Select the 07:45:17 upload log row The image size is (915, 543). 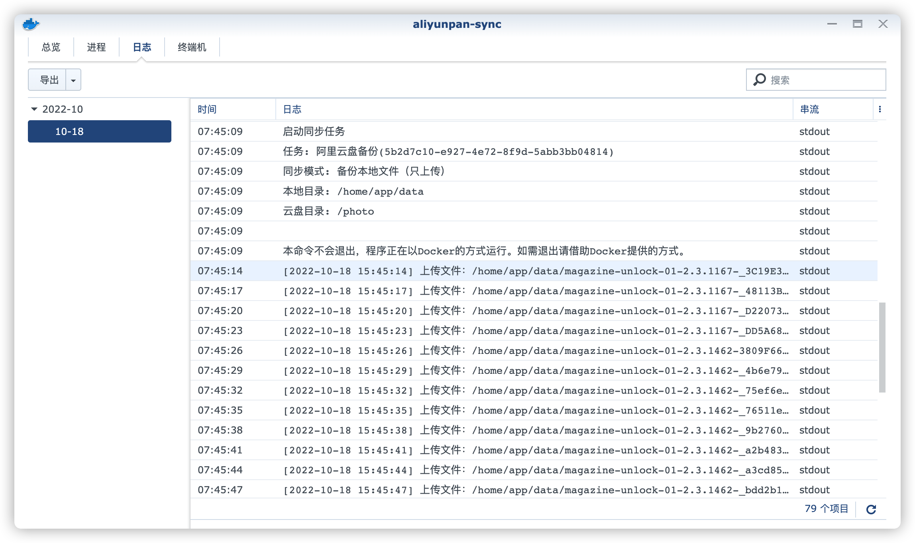(534, 291)
